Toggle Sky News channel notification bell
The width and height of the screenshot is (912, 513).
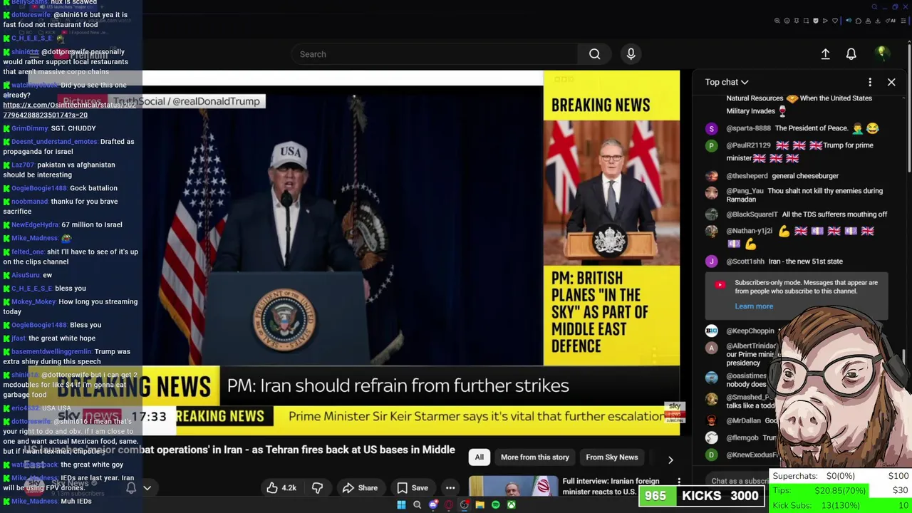pos(131,488)
